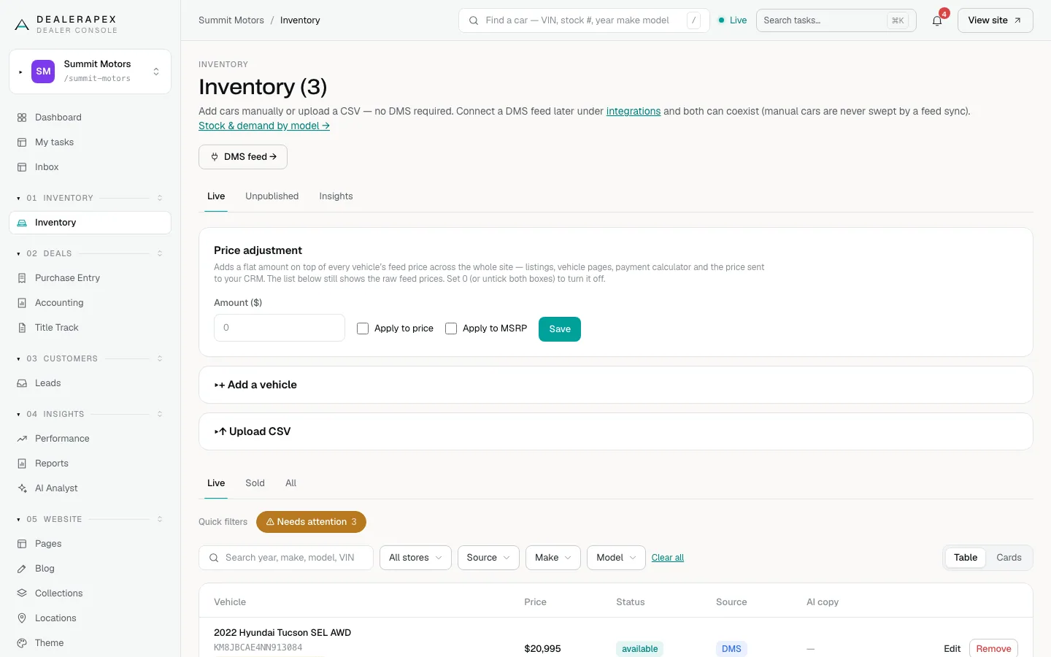Image resolution: width=1051 pixels, height=657 pixels.
Task: Click the Pages sidebar icon
Action: (x=22, y=544)
